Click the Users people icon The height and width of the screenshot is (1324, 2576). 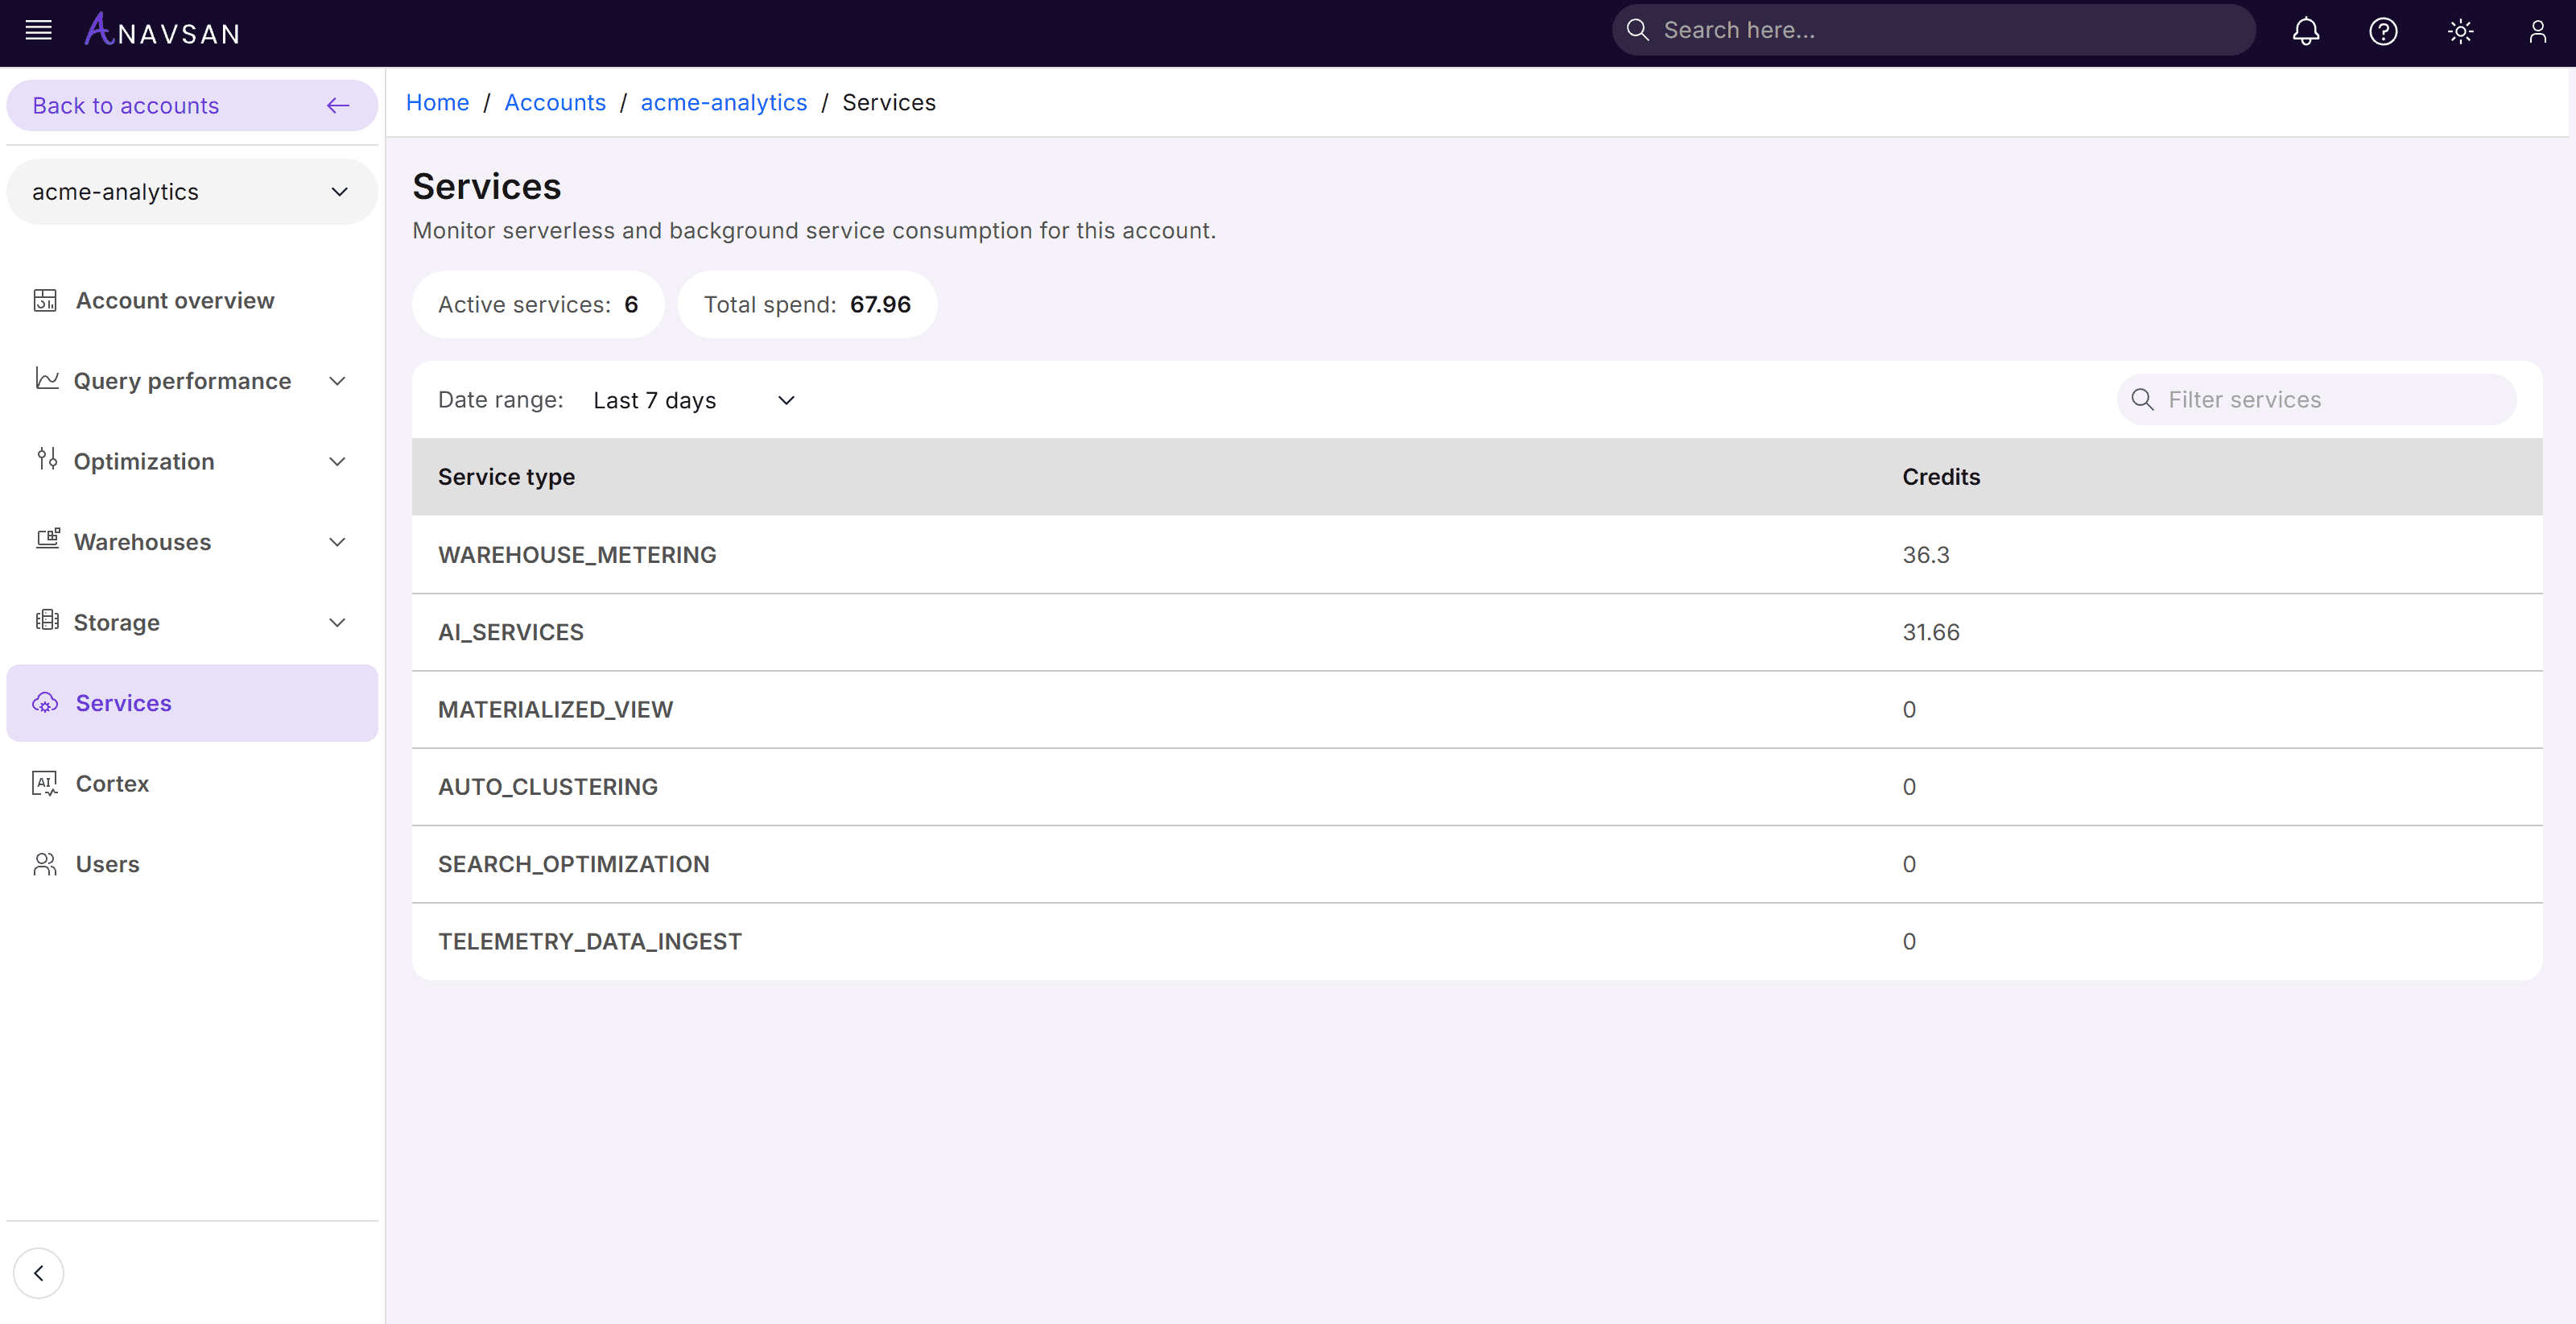[45, 863]
